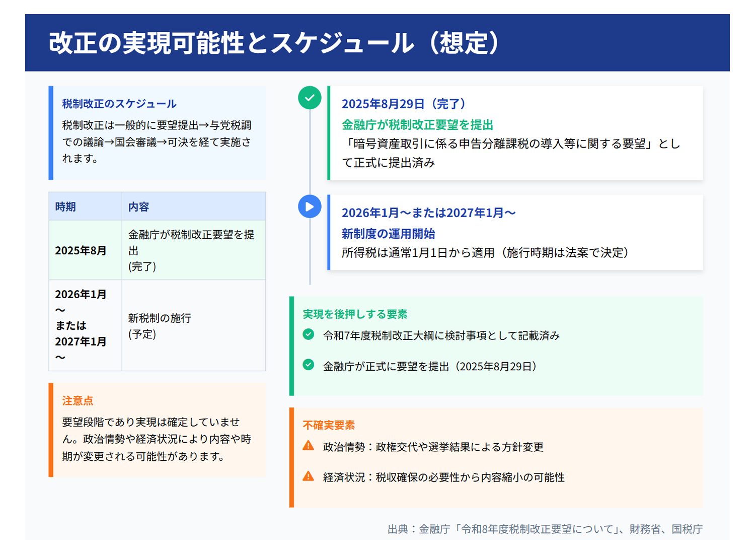Image resolution: width=755 pixels, height=554 pixels.
Task: Click the 出典 source citation text
Action: tap(545, 529)
